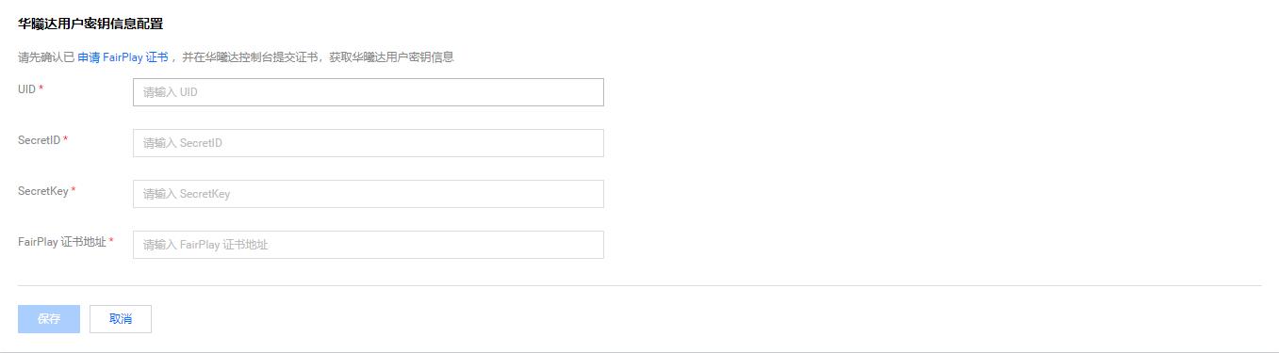Image resolution: width=1279 pixels, height=353 pixels.
Task: Cancel with the 取消 button
Action: pyautogui.click(x=121, y=319)
